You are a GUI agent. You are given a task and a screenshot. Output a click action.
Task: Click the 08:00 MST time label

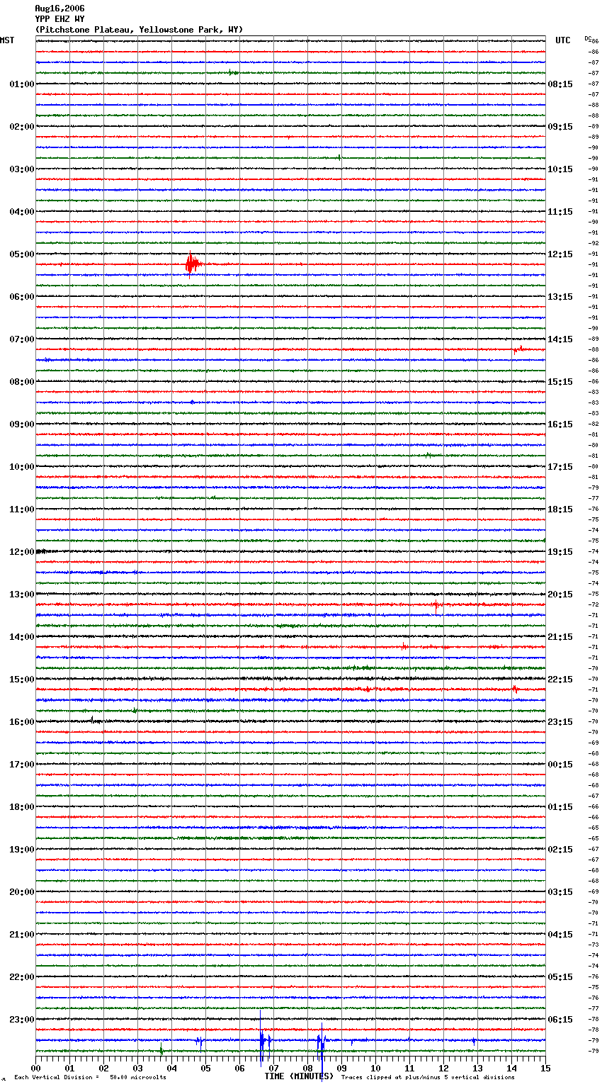tap(21, 382)
